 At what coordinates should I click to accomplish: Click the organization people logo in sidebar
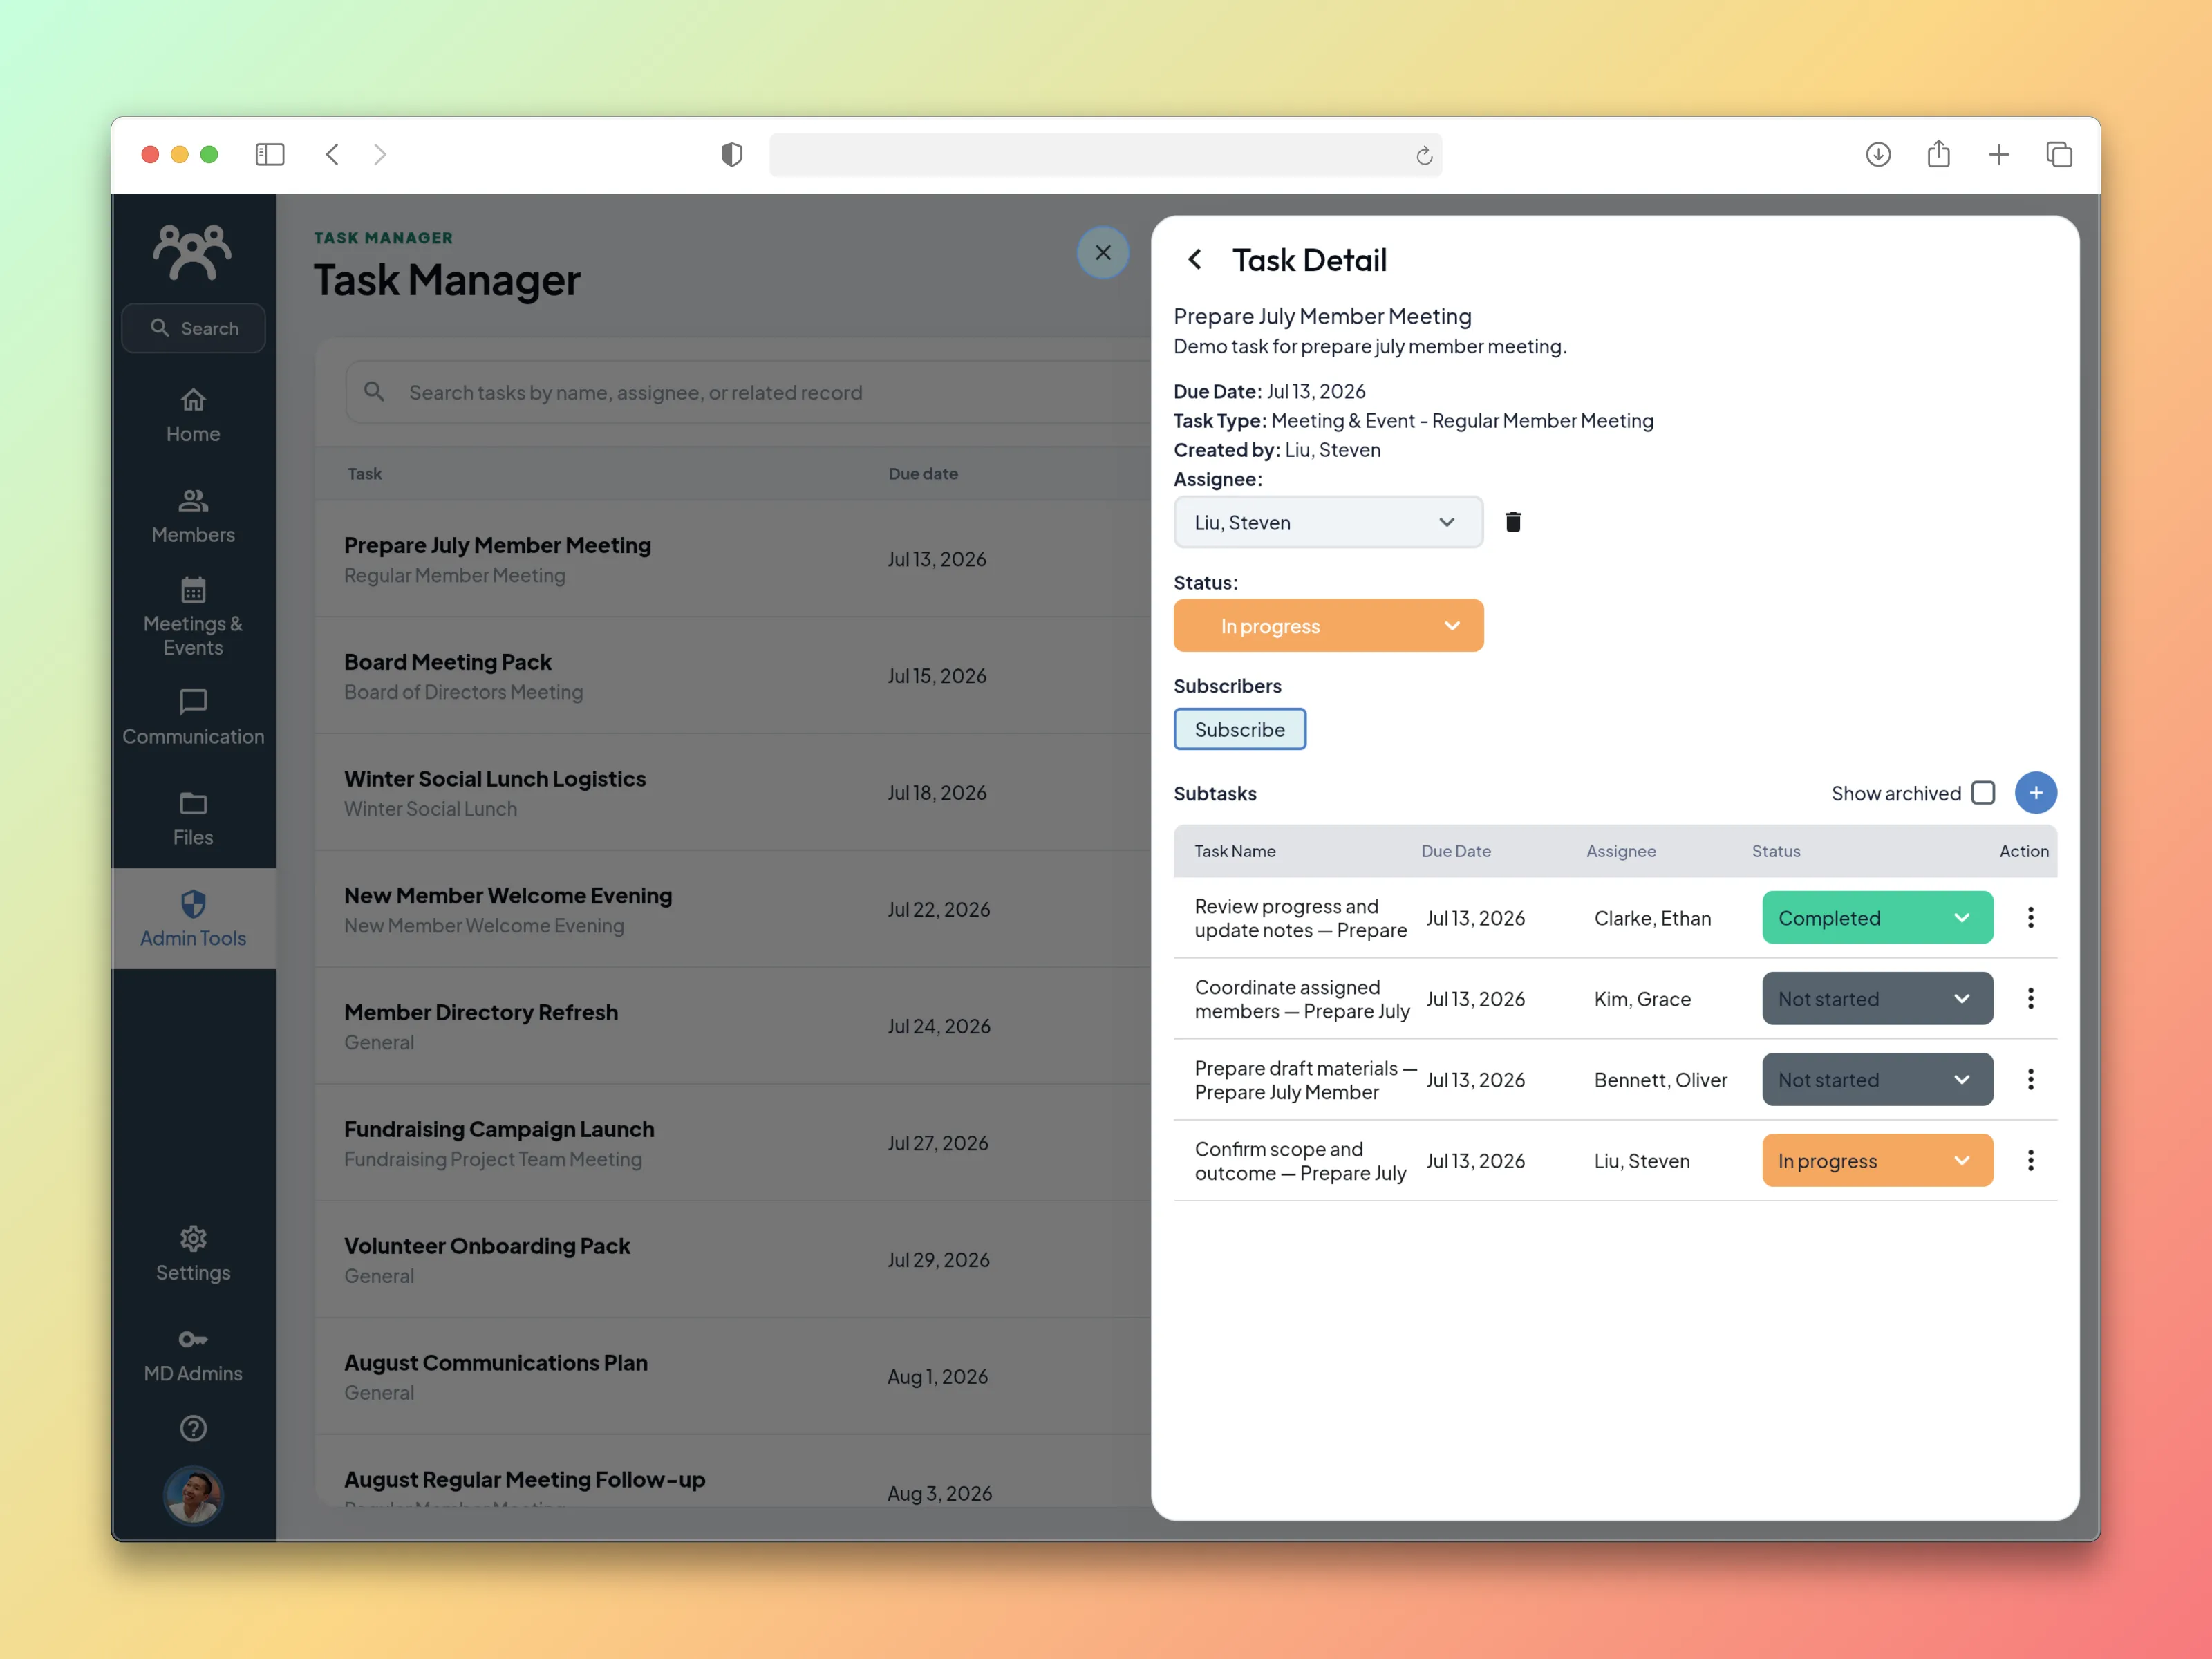point(192,251)
